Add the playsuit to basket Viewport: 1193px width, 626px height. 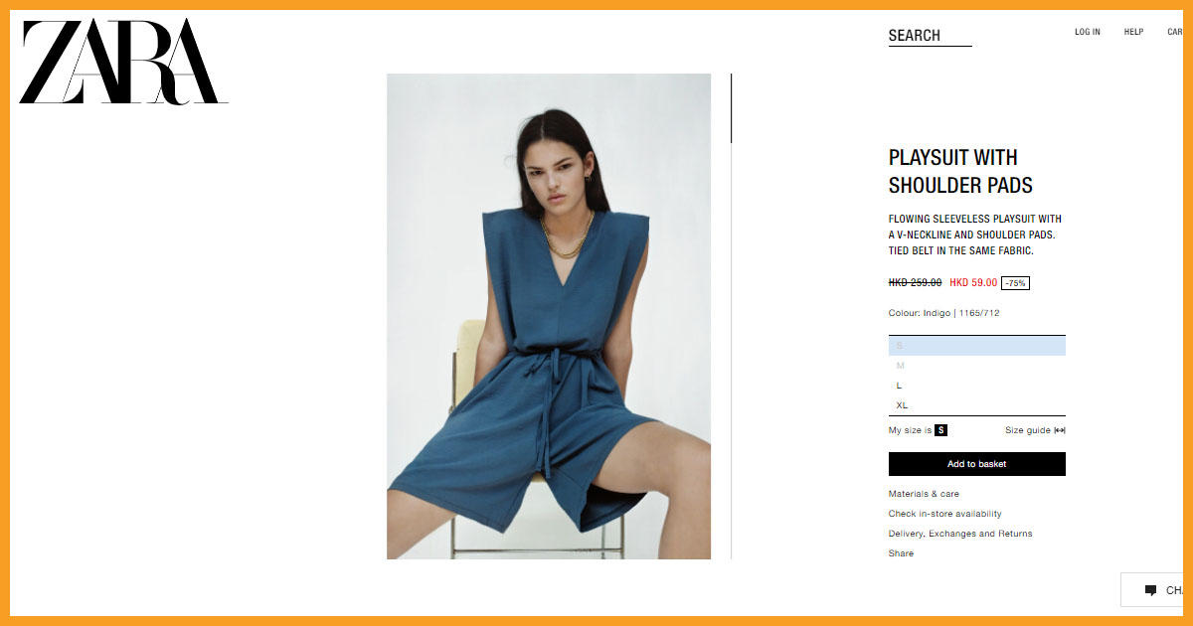[x=976, y=464]
